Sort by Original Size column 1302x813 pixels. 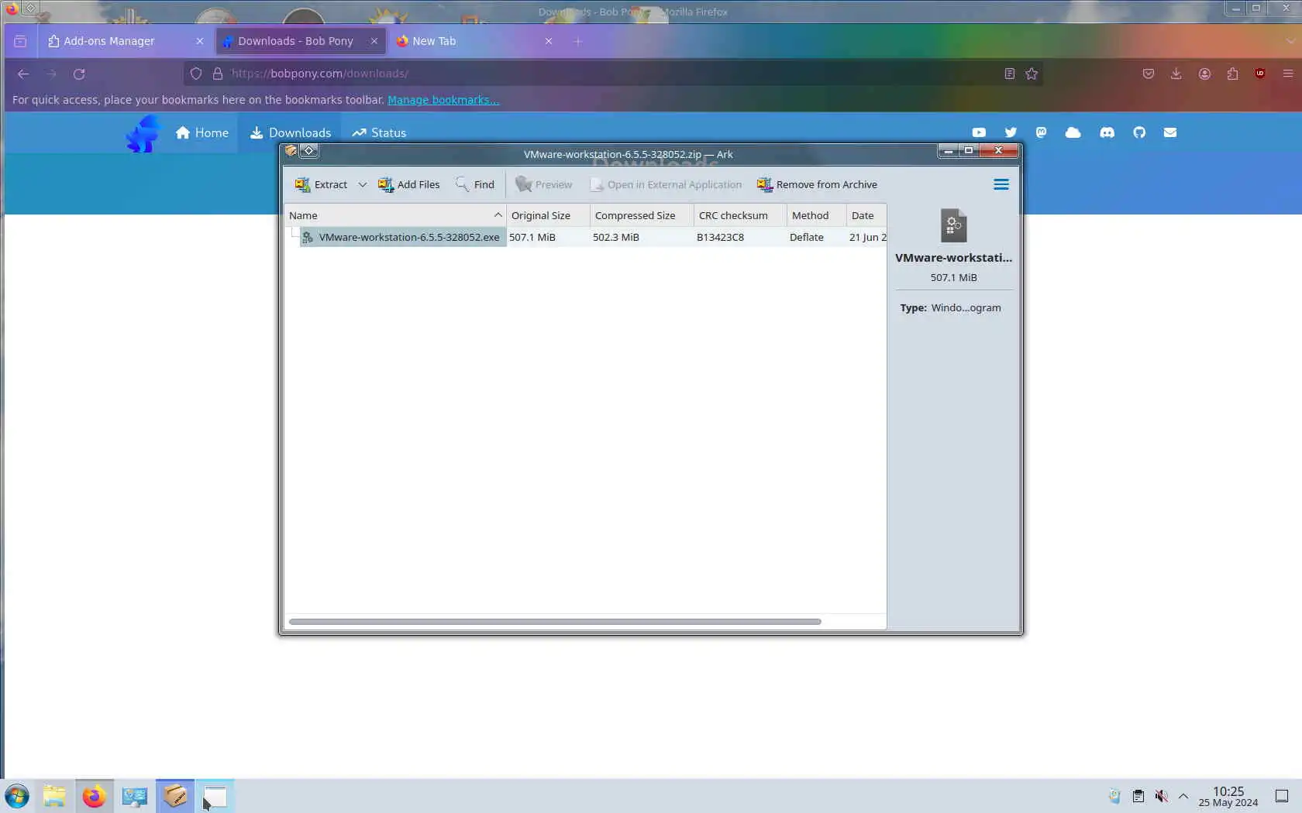pyautogui.click(x=548, y=215)
